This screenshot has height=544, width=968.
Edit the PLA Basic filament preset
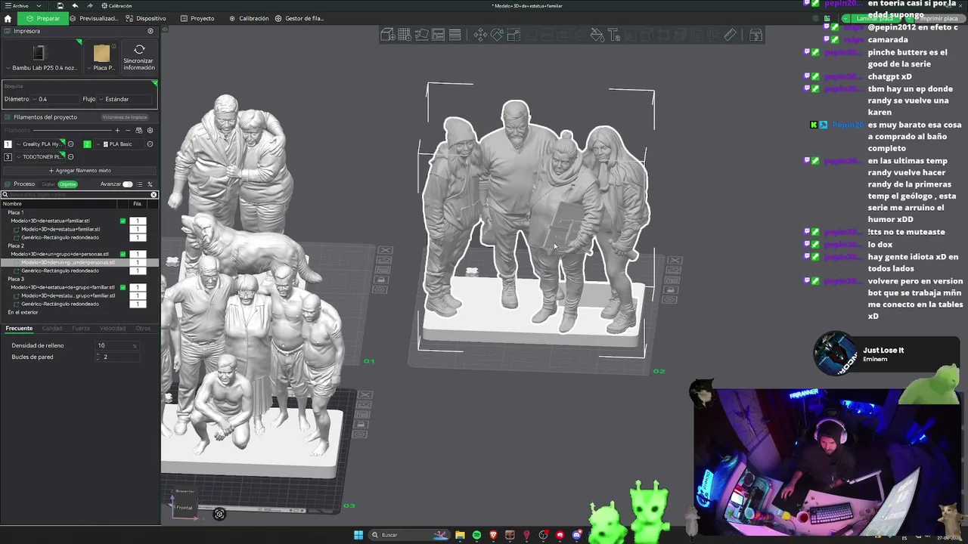click(x=150, y=144)
